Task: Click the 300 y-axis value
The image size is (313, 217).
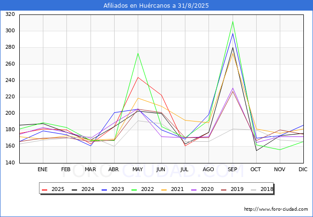Action: [10, 30]
